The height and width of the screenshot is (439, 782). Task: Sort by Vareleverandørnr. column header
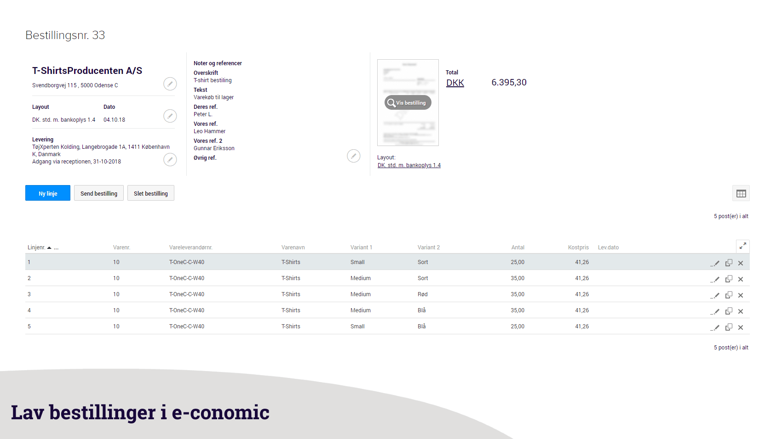click(x=191, y=248)
